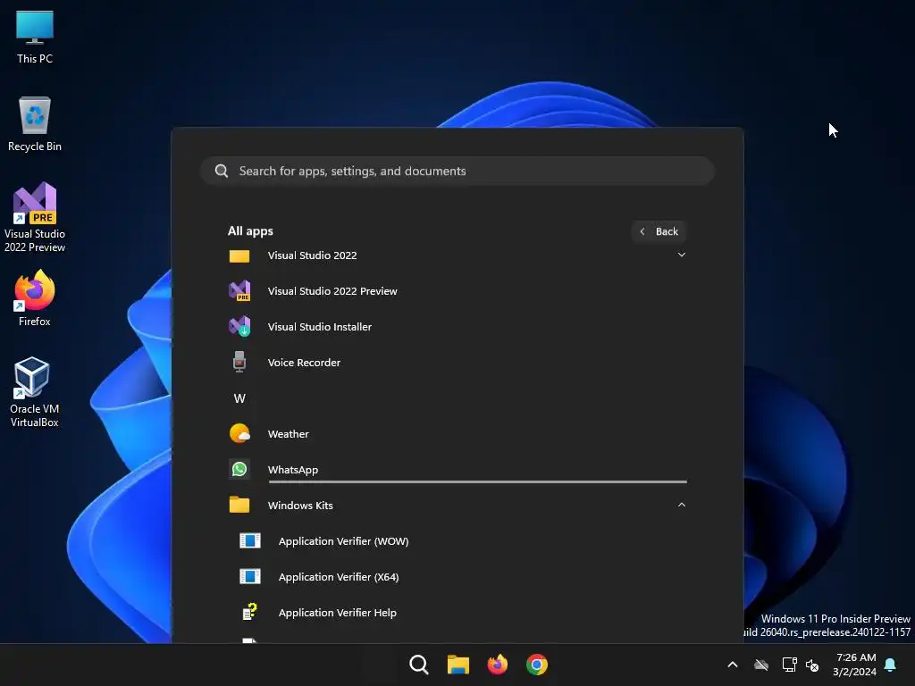Click the WhatsApp app icon

(239, 470)
